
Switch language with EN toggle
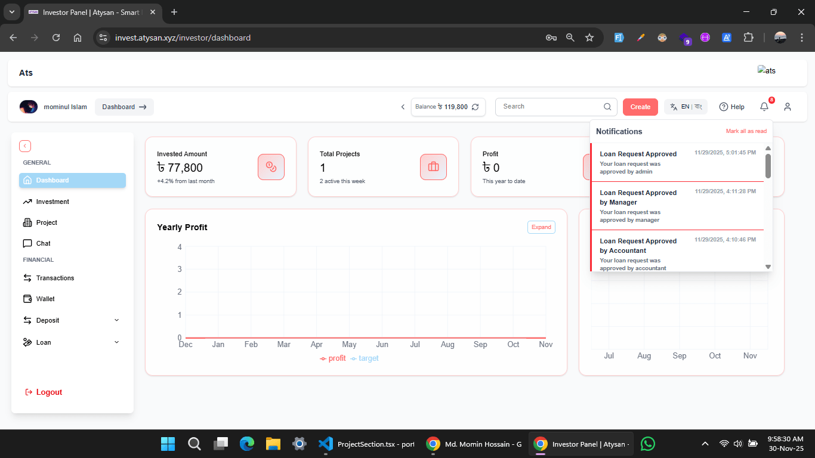(x=686, y=107)
